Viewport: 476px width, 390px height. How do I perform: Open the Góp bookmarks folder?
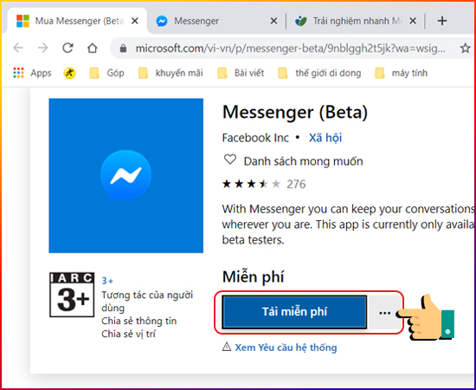106,73
